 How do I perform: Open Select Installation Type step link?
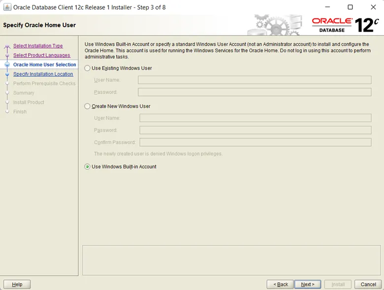[38, 46]
